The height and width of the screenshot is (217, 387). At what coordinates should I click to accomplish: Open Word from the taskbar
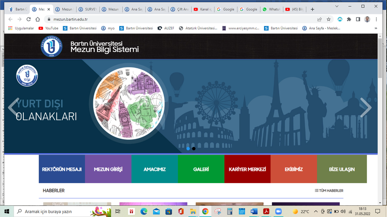click(254, 211)
